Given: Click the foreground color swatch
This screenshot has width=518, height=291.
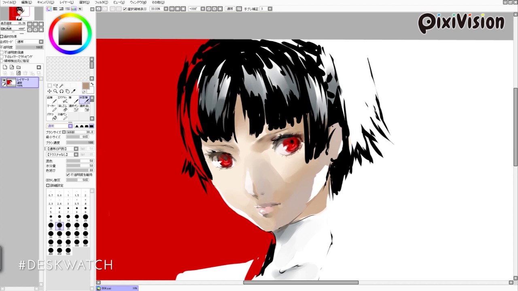Looking at the screenshot, I should [x=86, y=86].
